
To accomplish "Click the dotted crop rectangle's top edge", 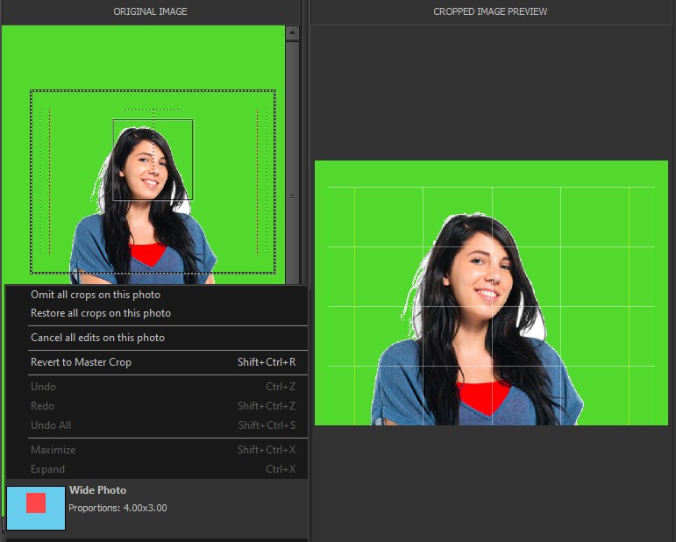I will (153, 90).
